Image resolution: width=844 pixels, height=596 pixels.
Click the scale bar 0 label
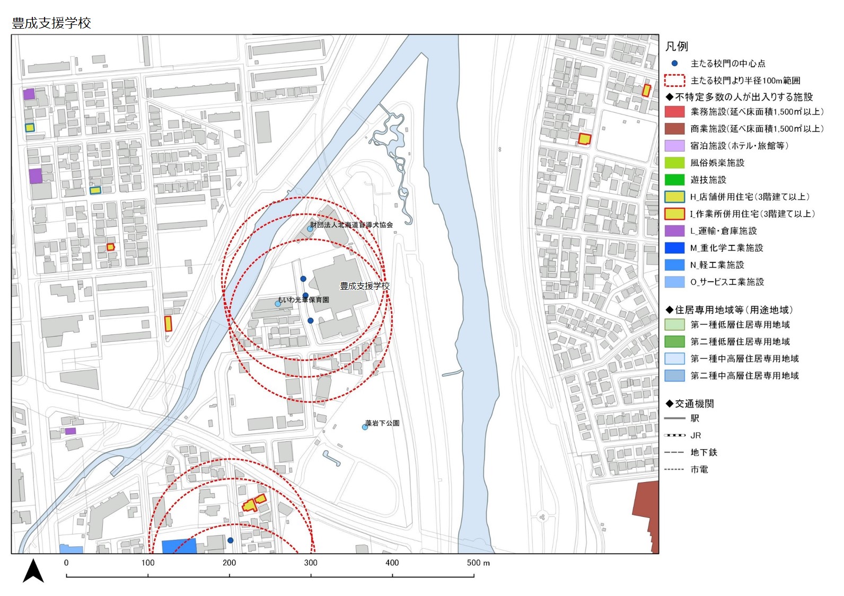66,563
